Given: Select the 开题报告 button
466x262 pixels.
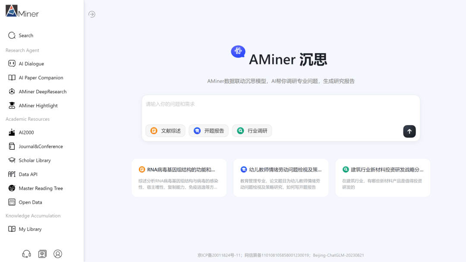Looking at the screenshot, I should coord(209,131).
